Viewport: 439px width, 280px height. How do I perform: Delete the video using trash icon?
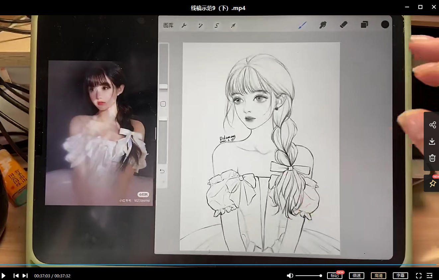click(x=432, y=158)
